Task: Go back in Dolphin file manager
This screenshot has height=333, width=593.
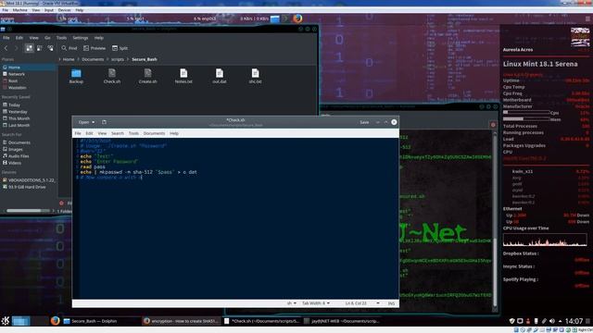Action: pyautogui.click(x=6, y=48)
